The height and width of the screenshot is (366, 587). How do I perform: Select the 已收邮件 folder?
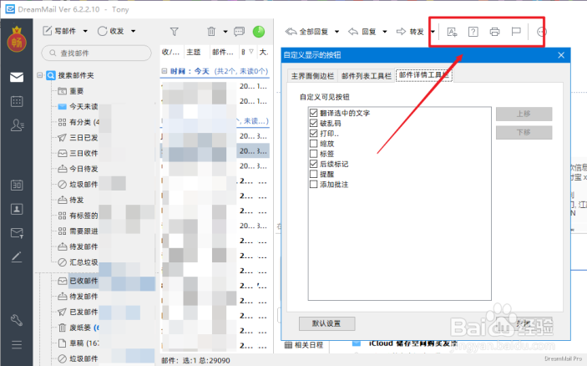(78, 281)
